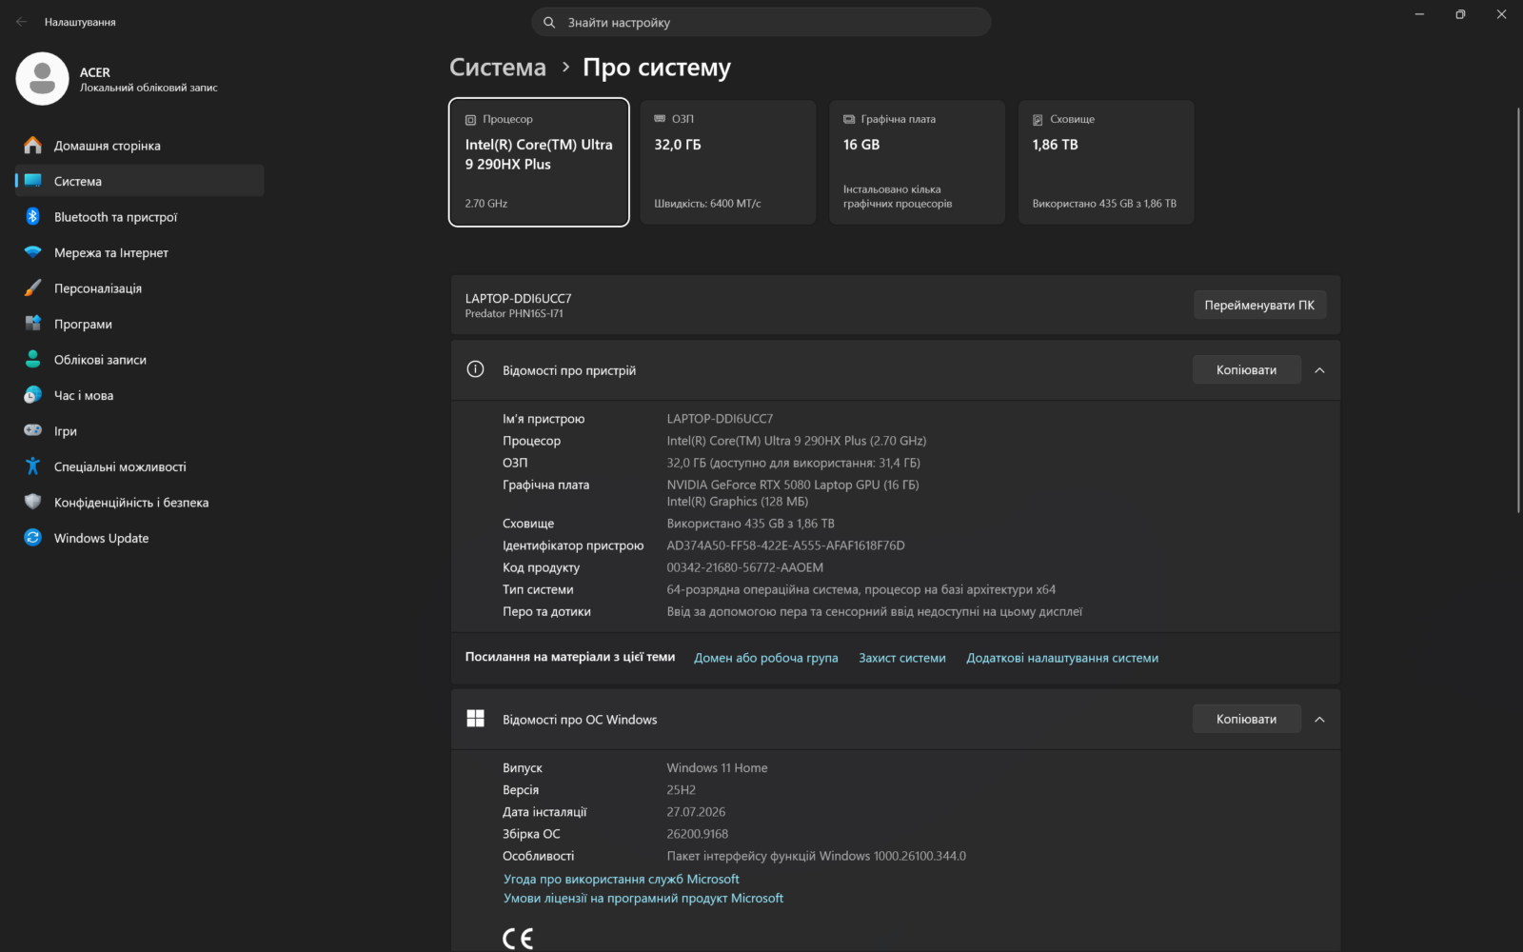Click the graphics card icon in Графічна плата card
Viewport: 1523px width, 952px height.
point(849,119)
